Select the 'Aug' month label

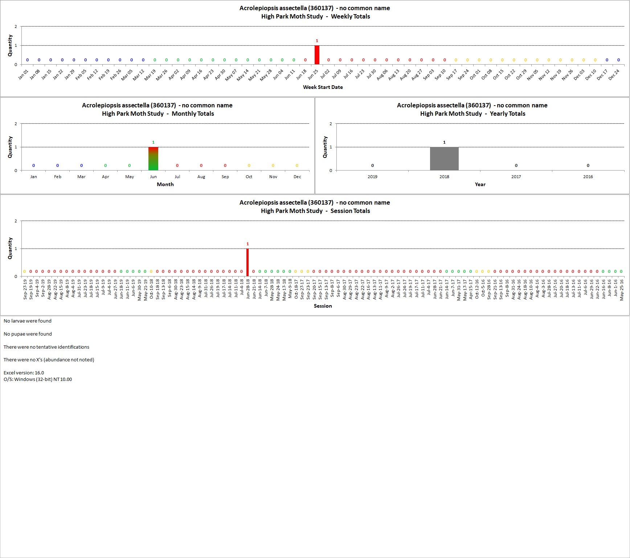tap(201, 177)
